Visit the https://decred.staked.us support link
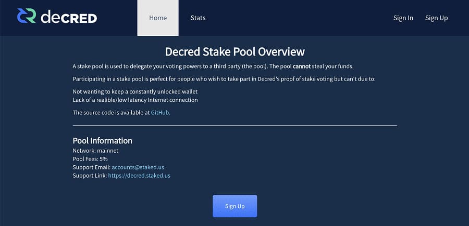Viewport: 469px width, 226px height. (x=139, y=176)
